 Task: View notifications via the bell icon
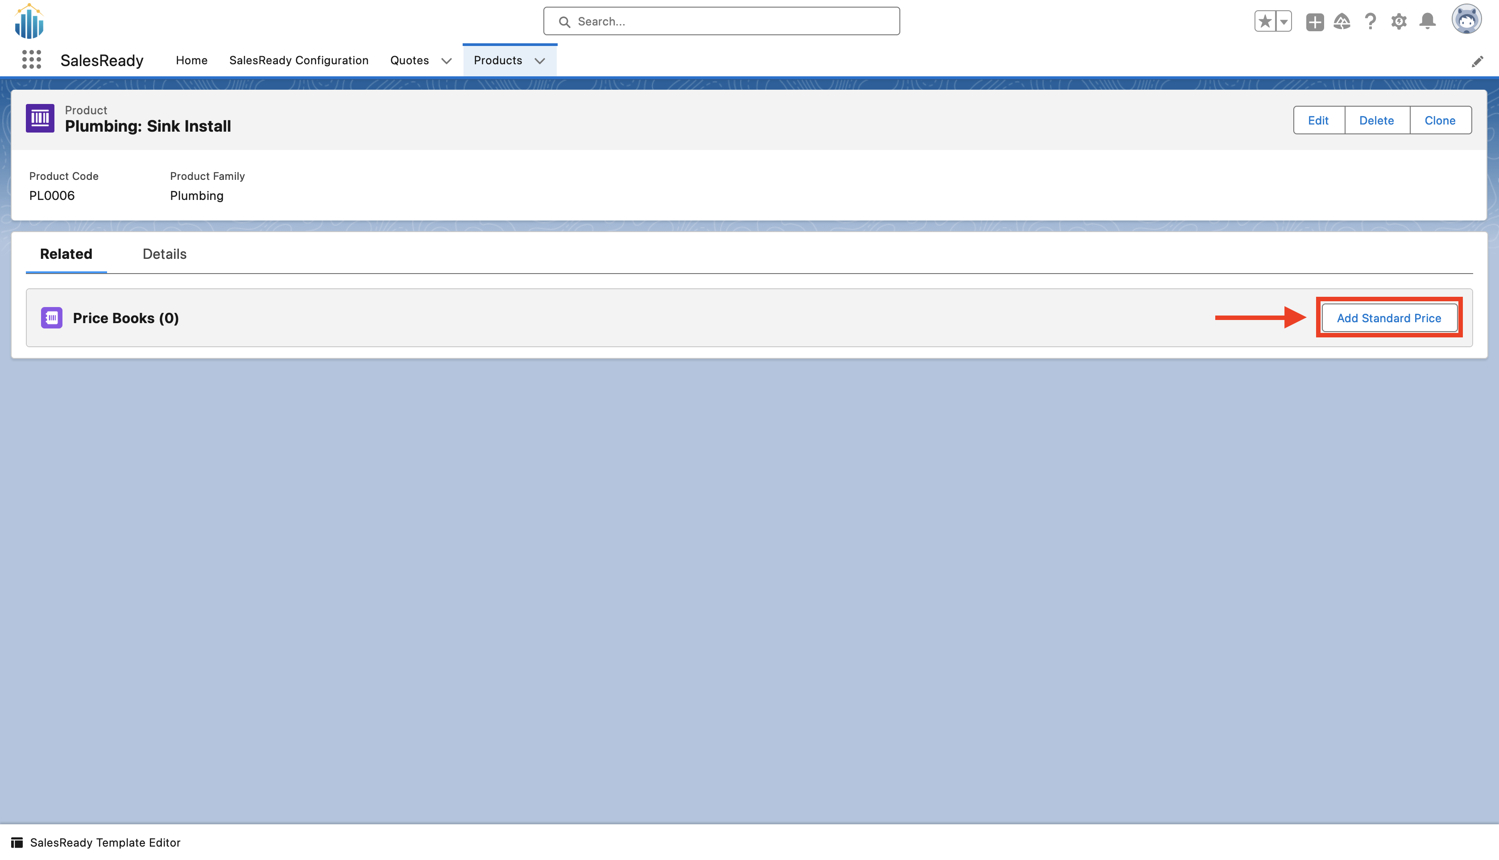point(1427,21)
